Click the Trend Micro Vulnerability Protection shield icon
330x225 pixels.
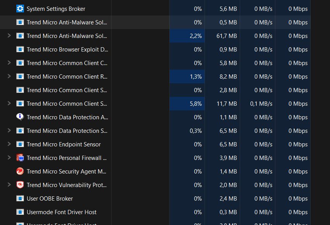pyautogui.click(x=20, y=185)
